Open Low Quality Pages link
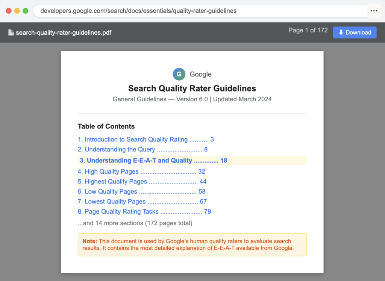Viewport: 385px width, 281px height. (x=142, y=191)
